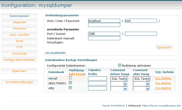Image resolution: width=182 pixels, height=110 pixels.
Task: Select the FTP configuration tab
Action: click(19, 47)
